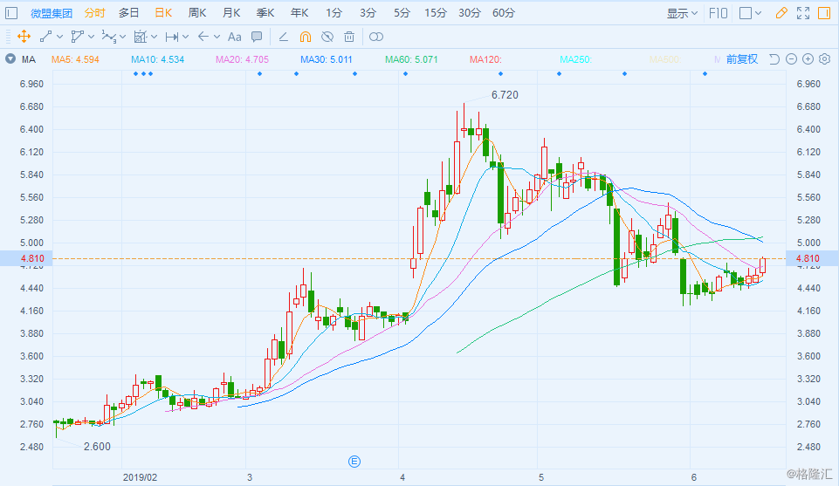The image size is (839, 486).
Task: Open the 显示 dropdown menu
Action: 682,13
